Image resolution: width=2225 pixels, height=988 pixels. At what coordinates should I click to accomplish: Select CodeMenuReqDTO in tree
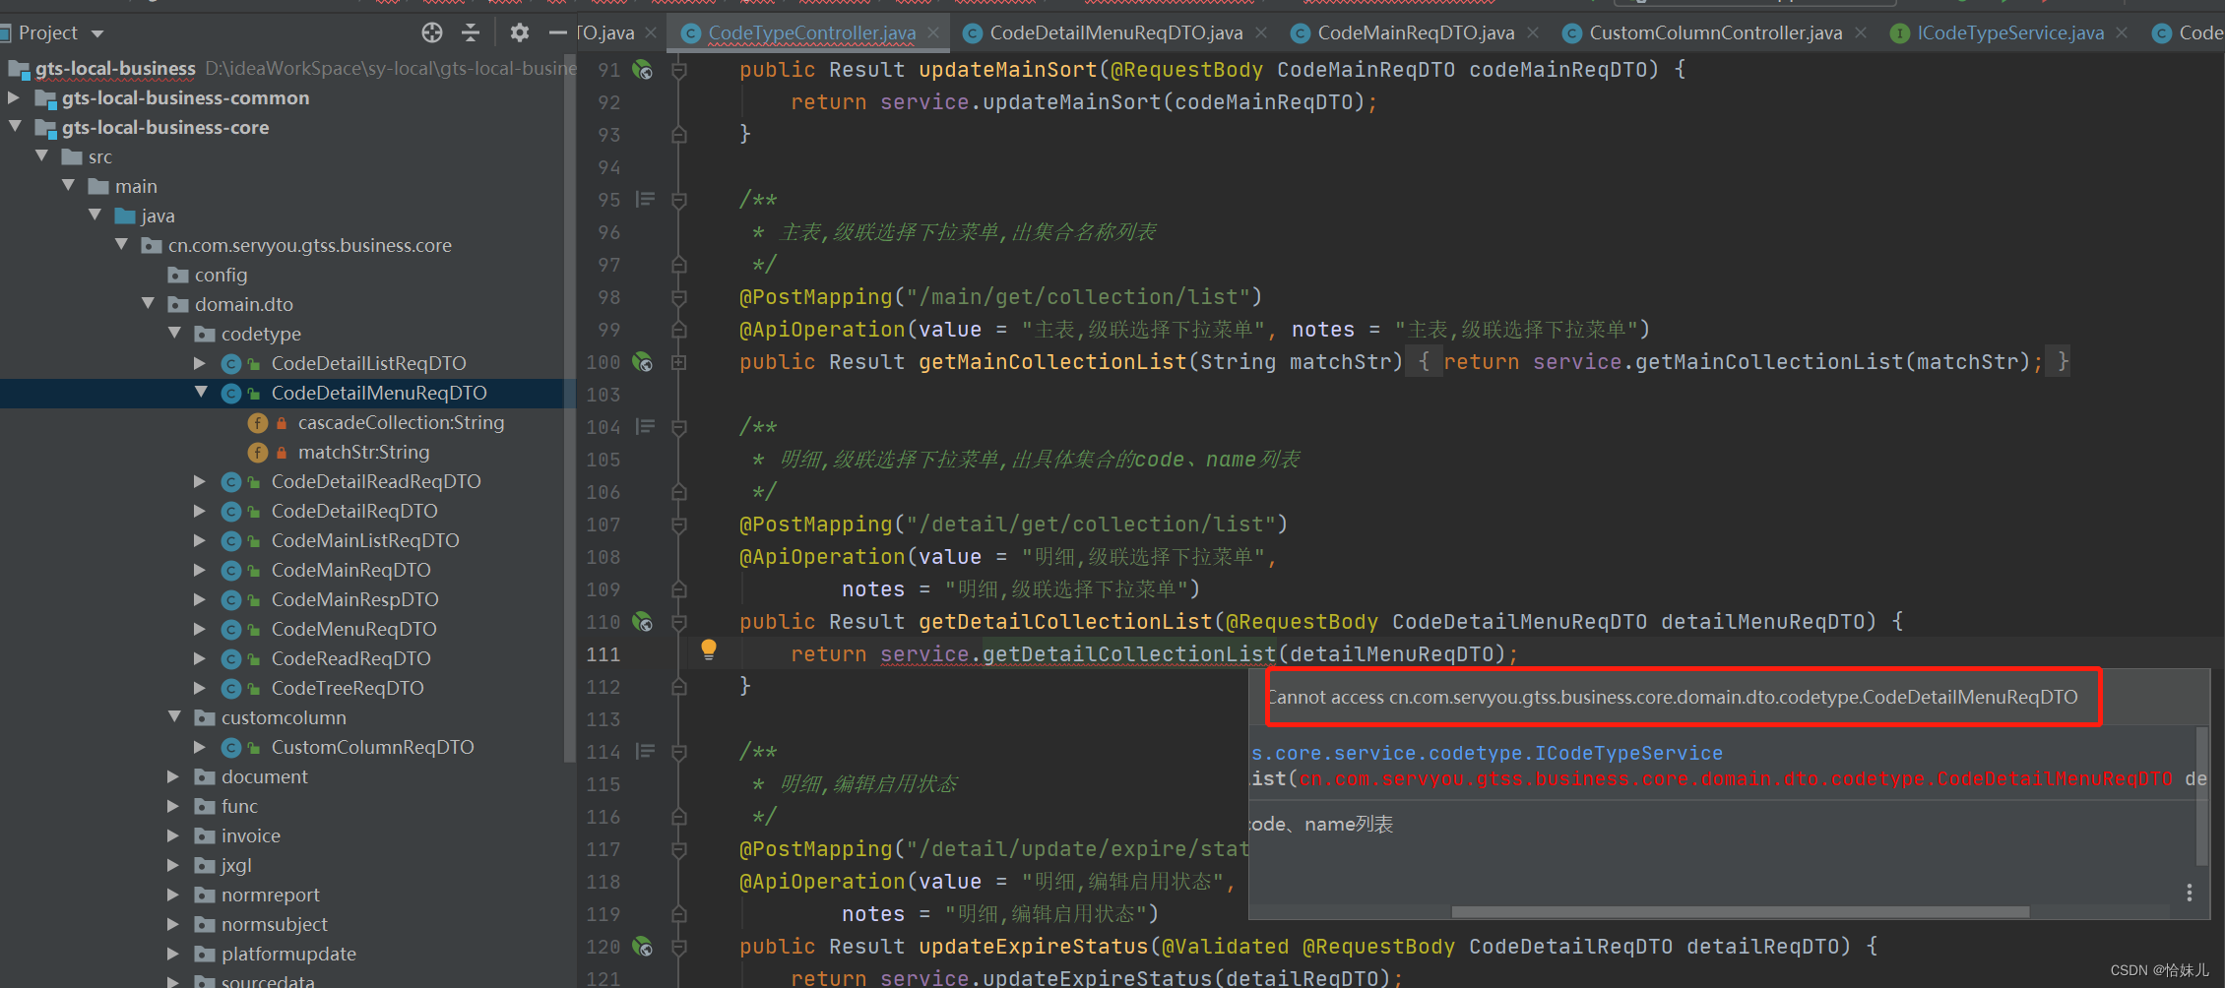point(354,629)
